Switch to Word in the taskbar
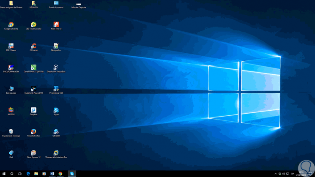 click(52, 174)
